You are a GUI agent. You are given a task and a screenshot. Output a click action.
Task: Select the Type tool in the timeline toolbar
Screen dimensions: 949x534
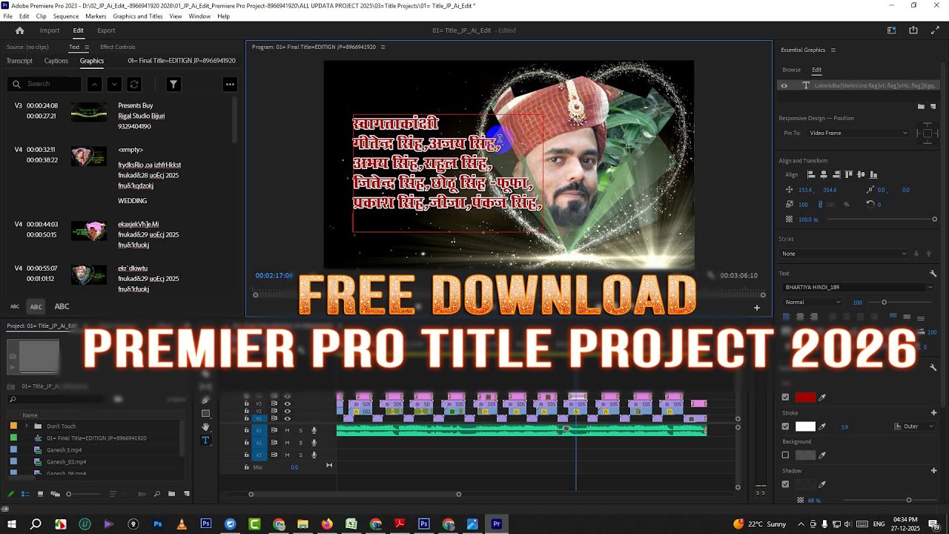pos(206,440)
